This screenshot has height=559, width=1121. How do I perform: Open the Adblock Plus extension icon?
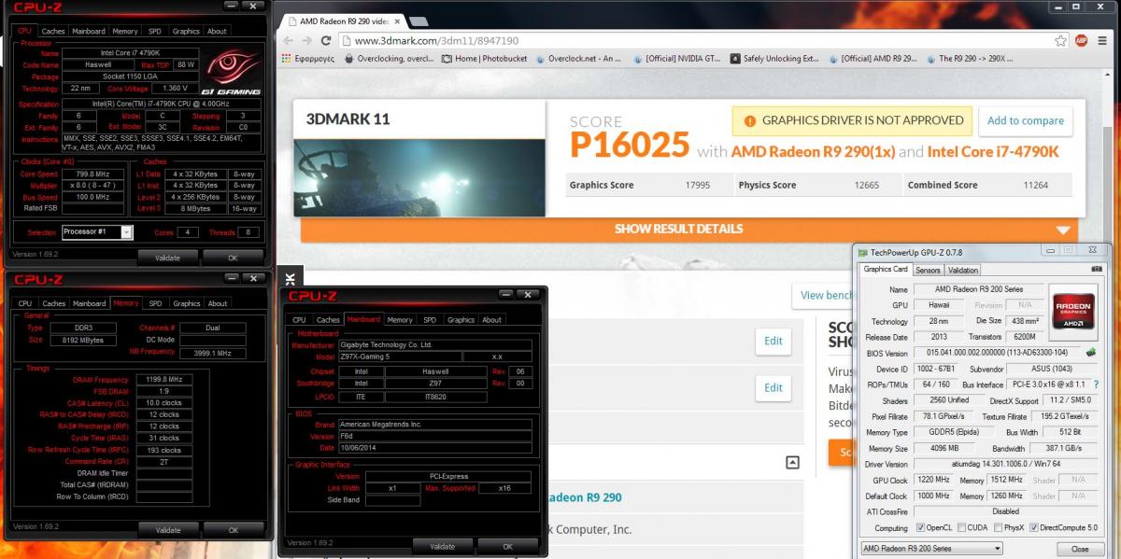coord(1081,40)
